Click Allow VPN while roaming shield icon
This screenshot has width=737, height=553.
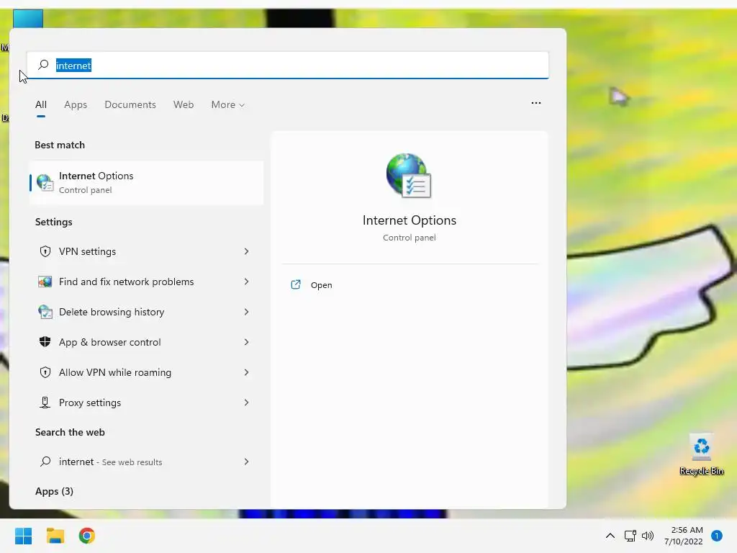[45, 372]
